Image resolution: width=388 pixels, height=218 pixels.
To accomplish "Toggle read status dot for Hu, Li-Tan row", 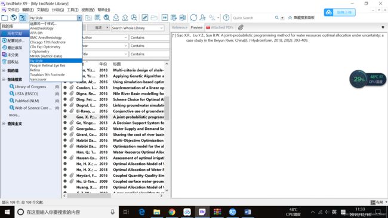I will click(x=65, y=181).
